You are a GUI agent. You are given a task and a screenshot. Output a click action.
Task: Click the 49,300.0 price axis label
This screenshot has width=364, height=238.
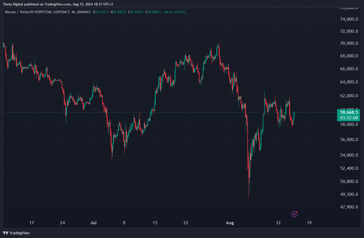(x=349, y=194)
